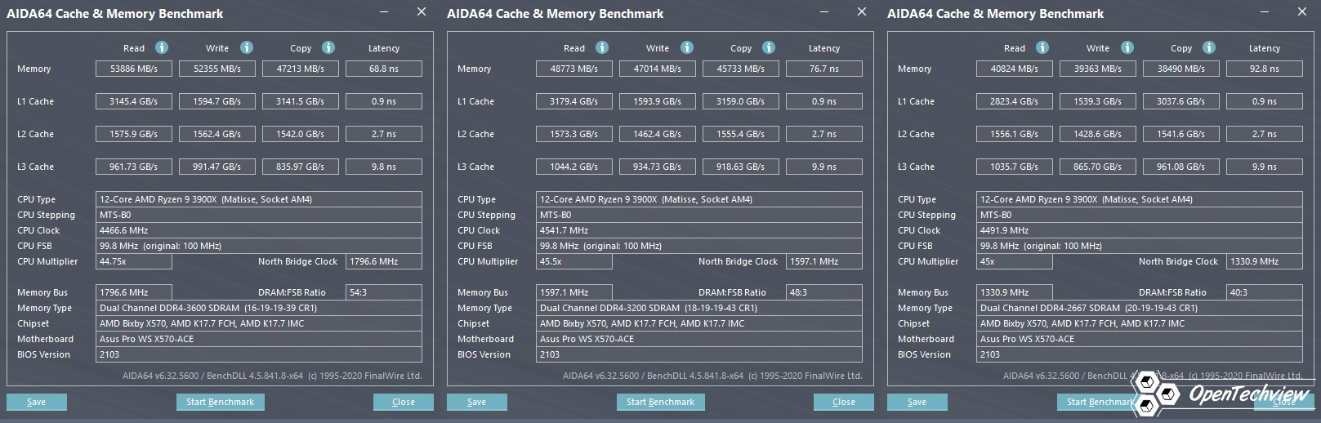1321x423 pixels.
Task: Select memory latency 68.8 ns
Action: pos(384,69)
